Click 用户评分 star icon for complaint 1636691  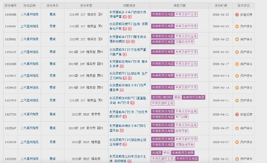pyautogui.click(x=237, y=26)
